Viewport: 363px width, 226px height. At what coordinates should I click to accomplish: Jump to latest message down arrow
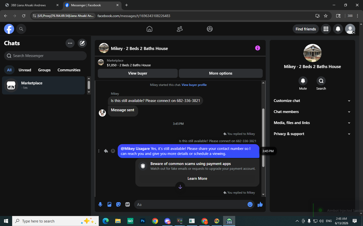click(x=180, y=187)
